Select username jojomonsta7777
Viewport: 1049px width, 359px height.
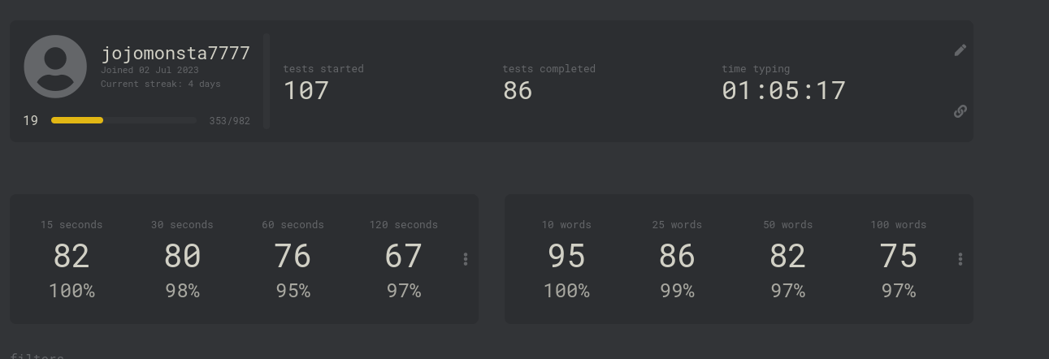176,54
